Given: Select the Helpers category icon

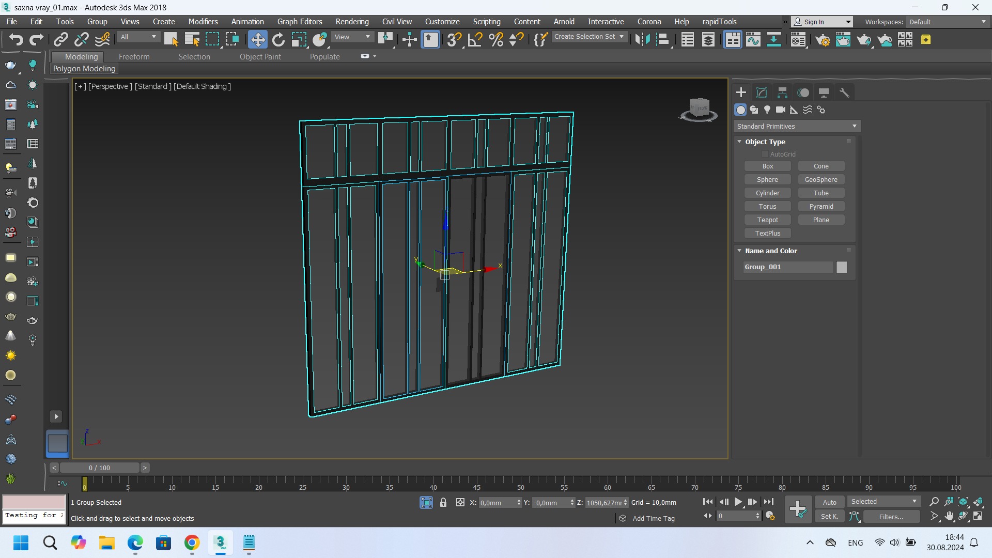Looking at the screenshot, I should click(x=794, y=110).
